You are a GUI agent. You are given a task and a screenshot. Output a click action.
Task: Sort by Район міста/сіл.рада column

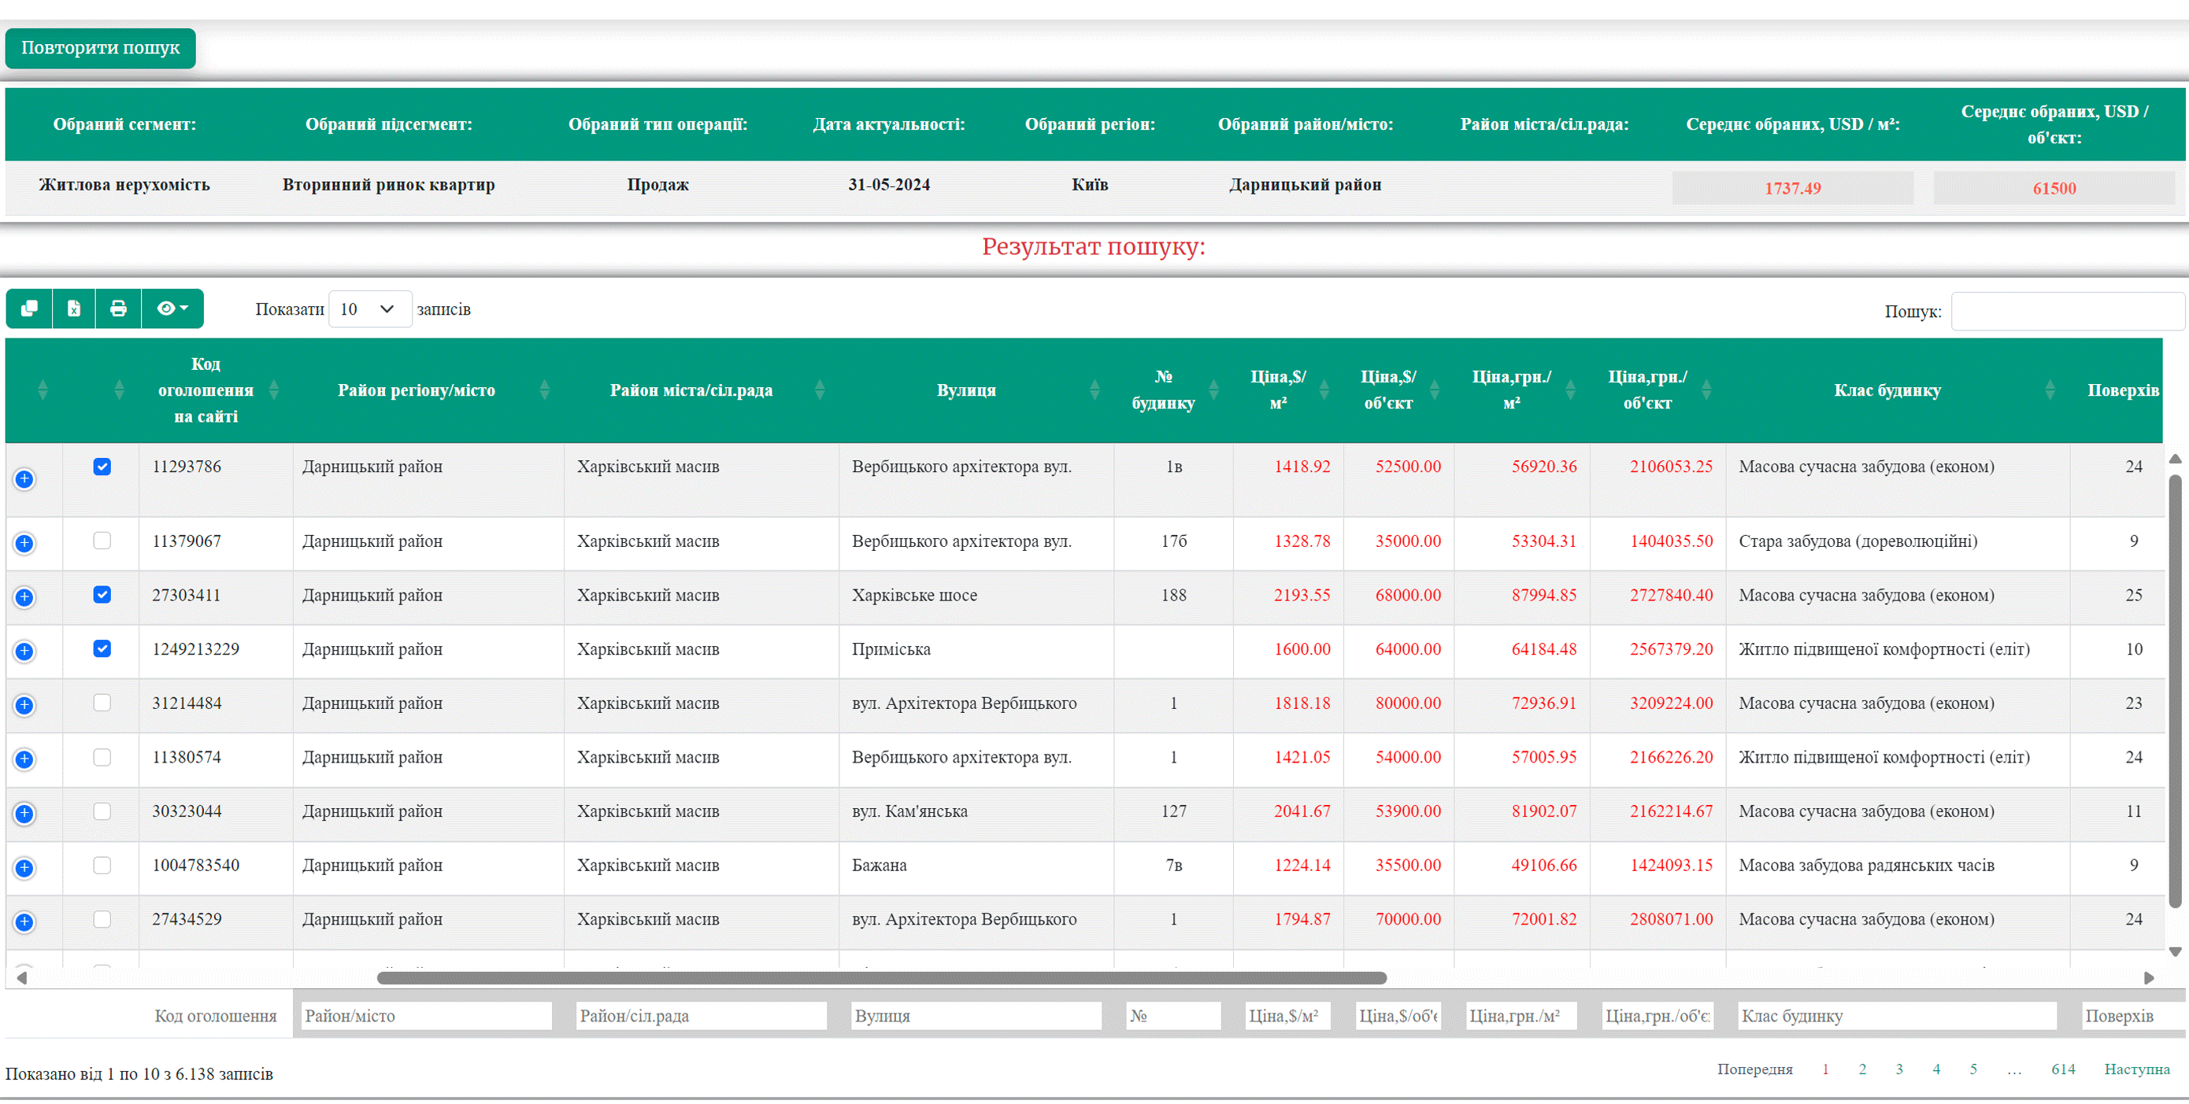(x=701, y=390)
